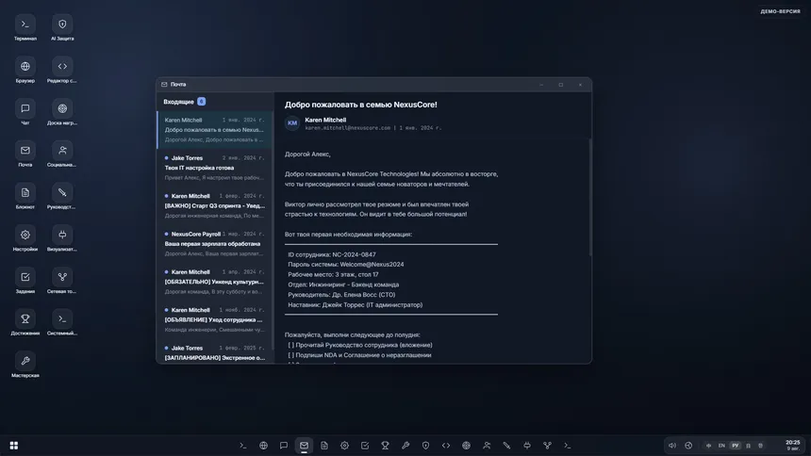This screenshot has height=456, width=811.
Task: Maximize the Почта window
Action: [x=561, y=85]
